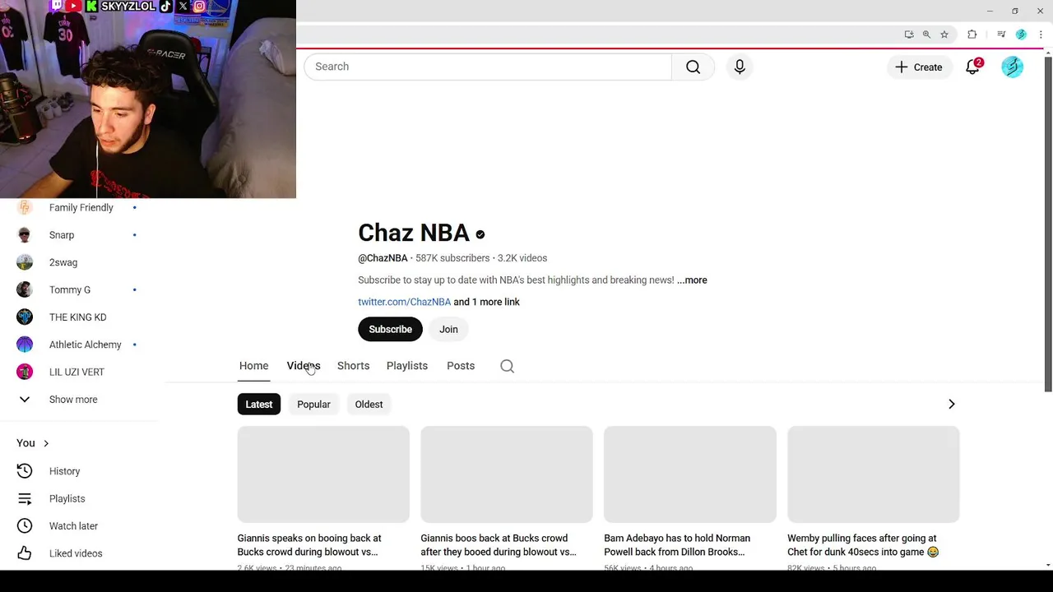Viewport: 1053px width, 592px height.
Task: Click the LIL UZI VERT channel avatar
Action: tap(25, 372)
